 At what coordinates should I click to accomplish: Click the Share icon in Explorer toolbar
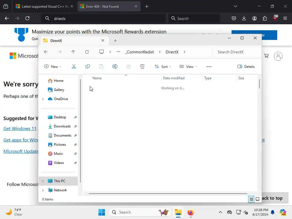129,66
